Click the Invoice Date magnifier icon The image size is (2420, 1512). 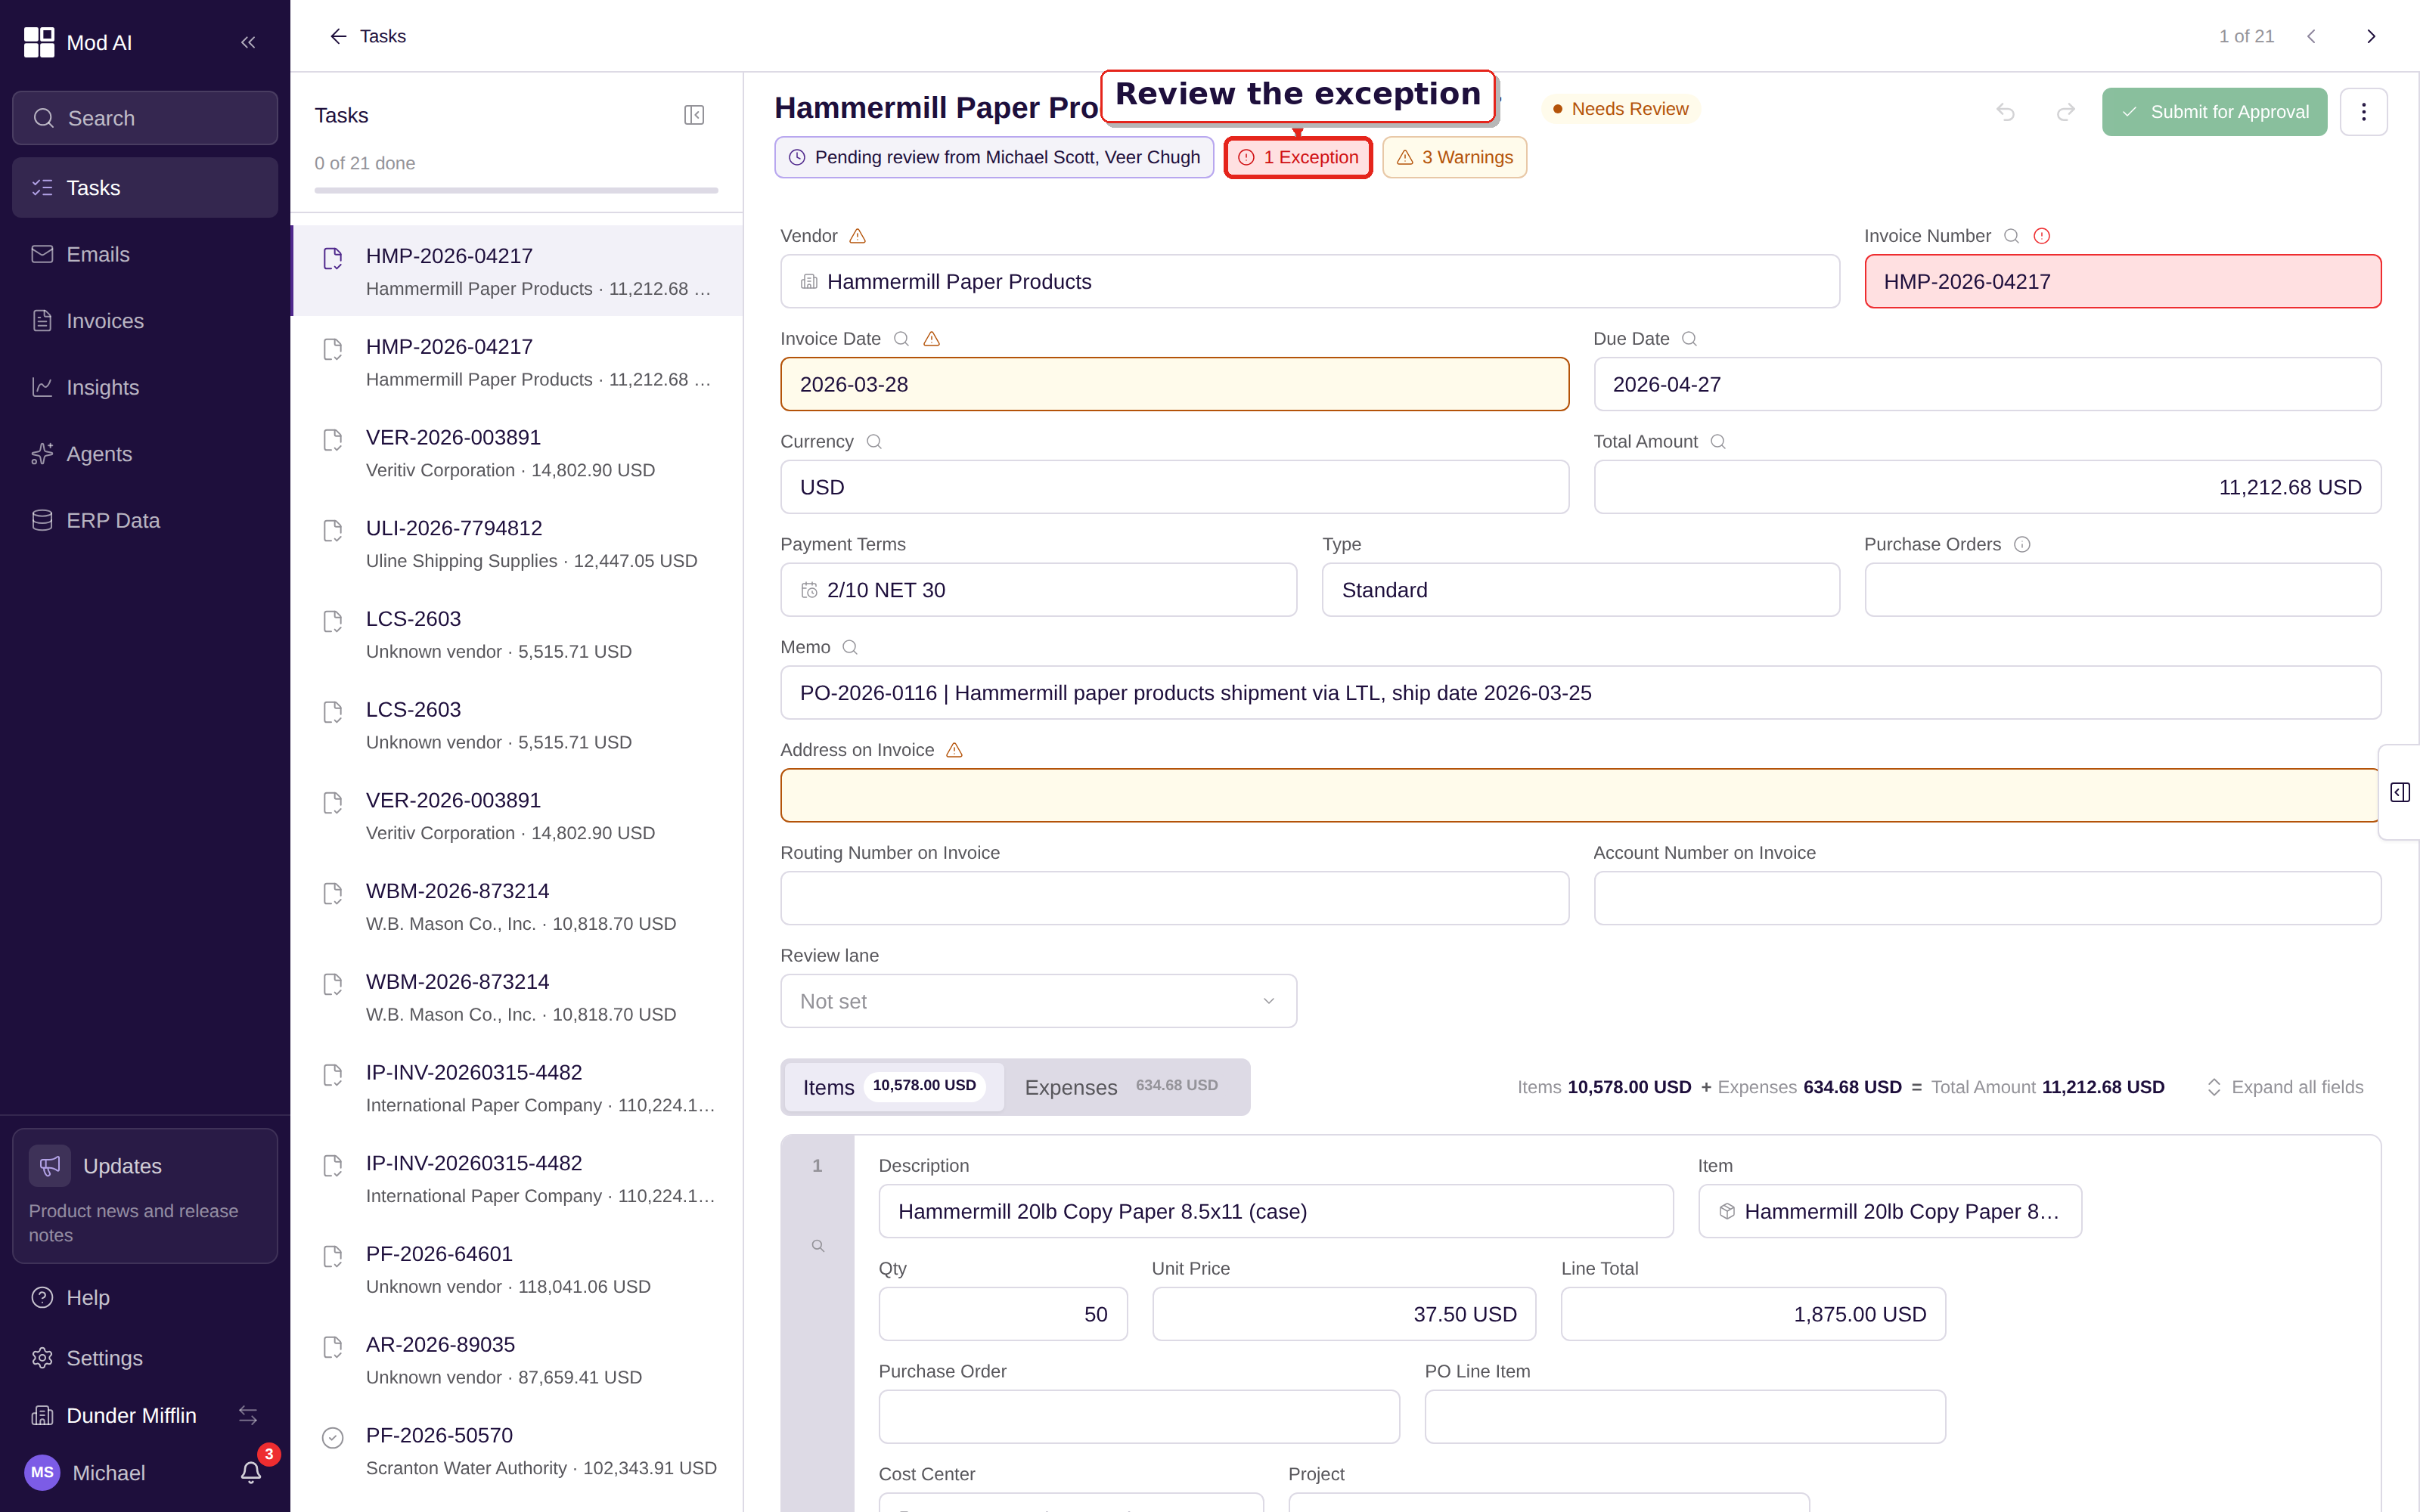click(901, 339)
